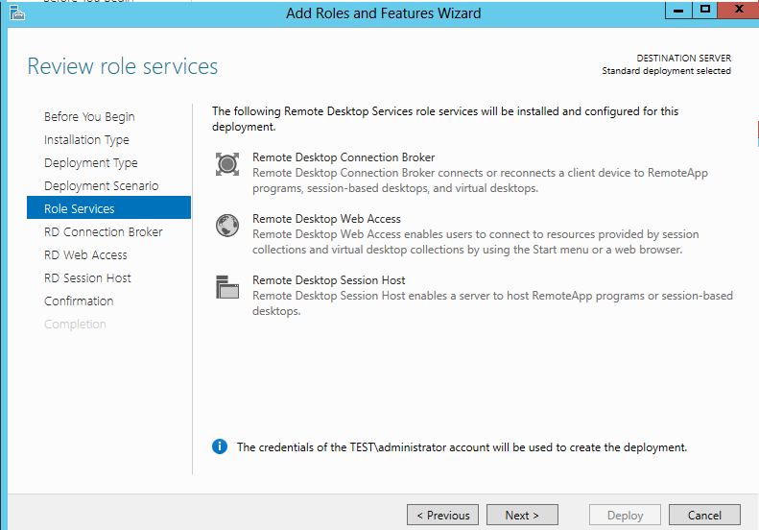Click the blue information icon
This screenshot has height=530, width=759.
point(220,446)
